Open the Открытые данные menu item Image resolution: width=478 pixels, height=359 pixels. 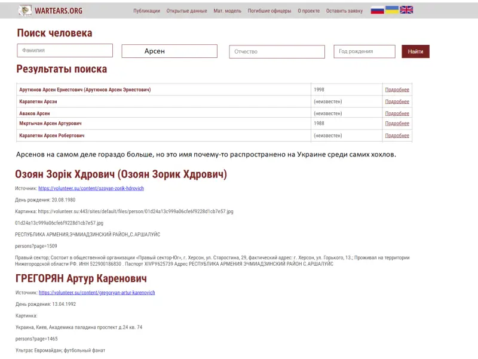point(186,11)
